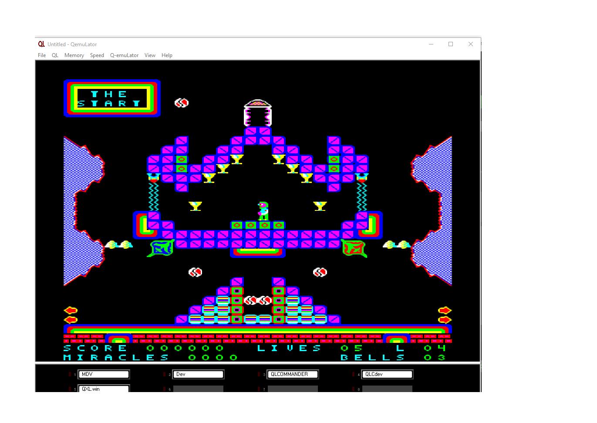The image size is (597, 423).
Task: Click the QL application icon in title bar
Action: (41, 44)
